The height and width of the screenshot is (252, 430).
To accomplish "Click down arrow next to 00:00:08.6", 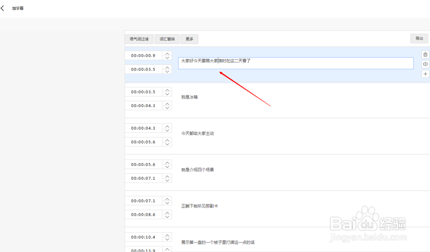I will 167,216.
